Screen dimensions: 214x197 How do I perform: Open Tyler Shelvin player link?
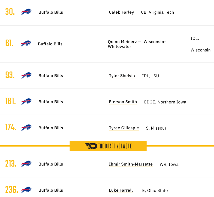click(122, 76)
